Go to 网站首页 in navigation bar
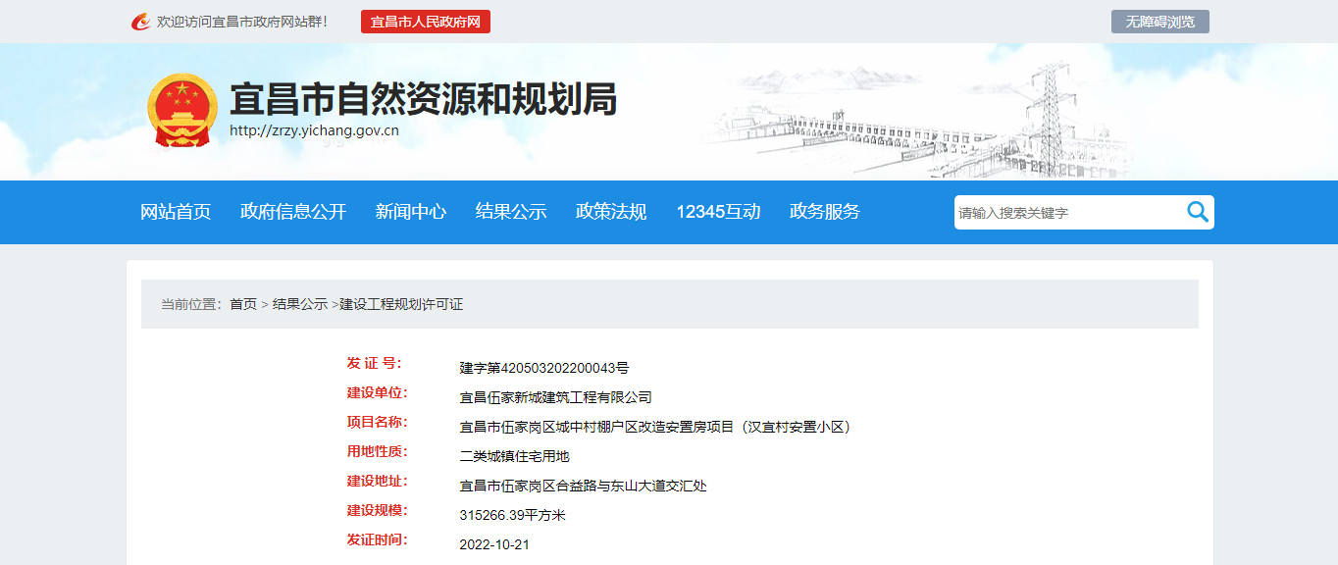The height and width of the screenshot is (565, 1338). (176, 212)
